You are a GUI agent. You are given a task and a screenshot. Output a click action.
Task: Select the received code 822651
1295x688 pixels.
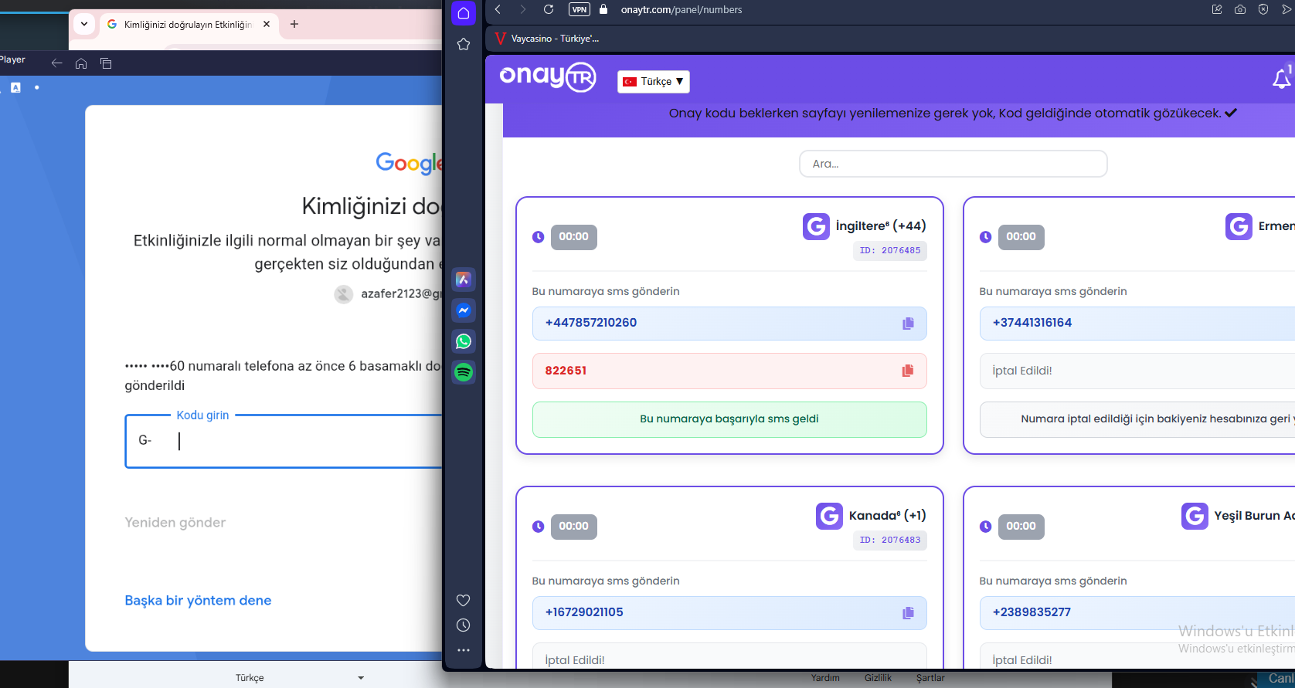click(566, 371)
